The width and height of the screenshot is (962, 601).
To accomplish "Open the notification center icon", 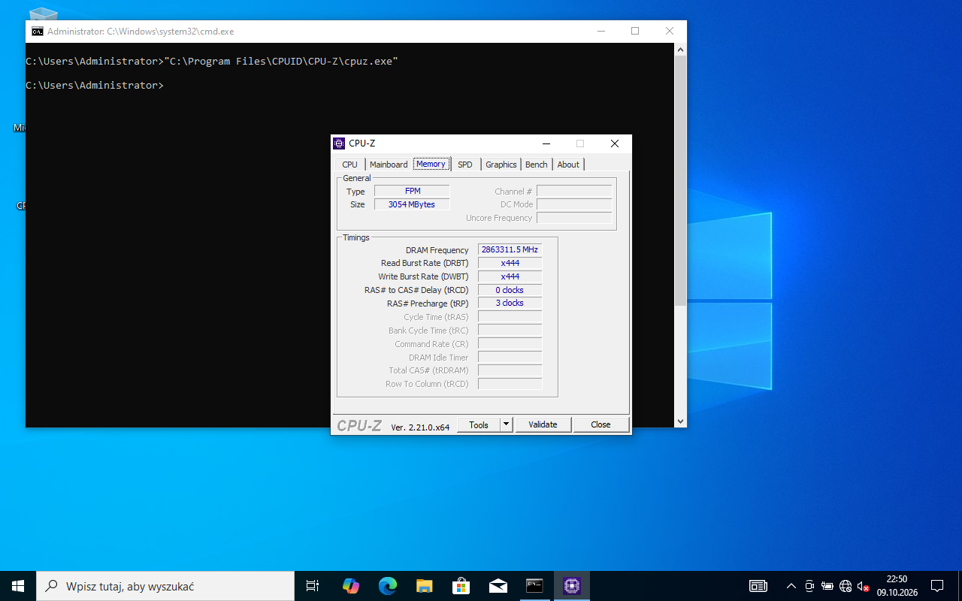I will (x=937, y=586).
